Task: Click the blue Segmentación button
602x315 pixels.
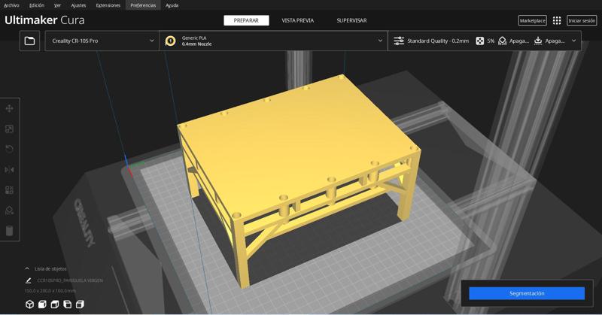Action: [x=527, y=293]
